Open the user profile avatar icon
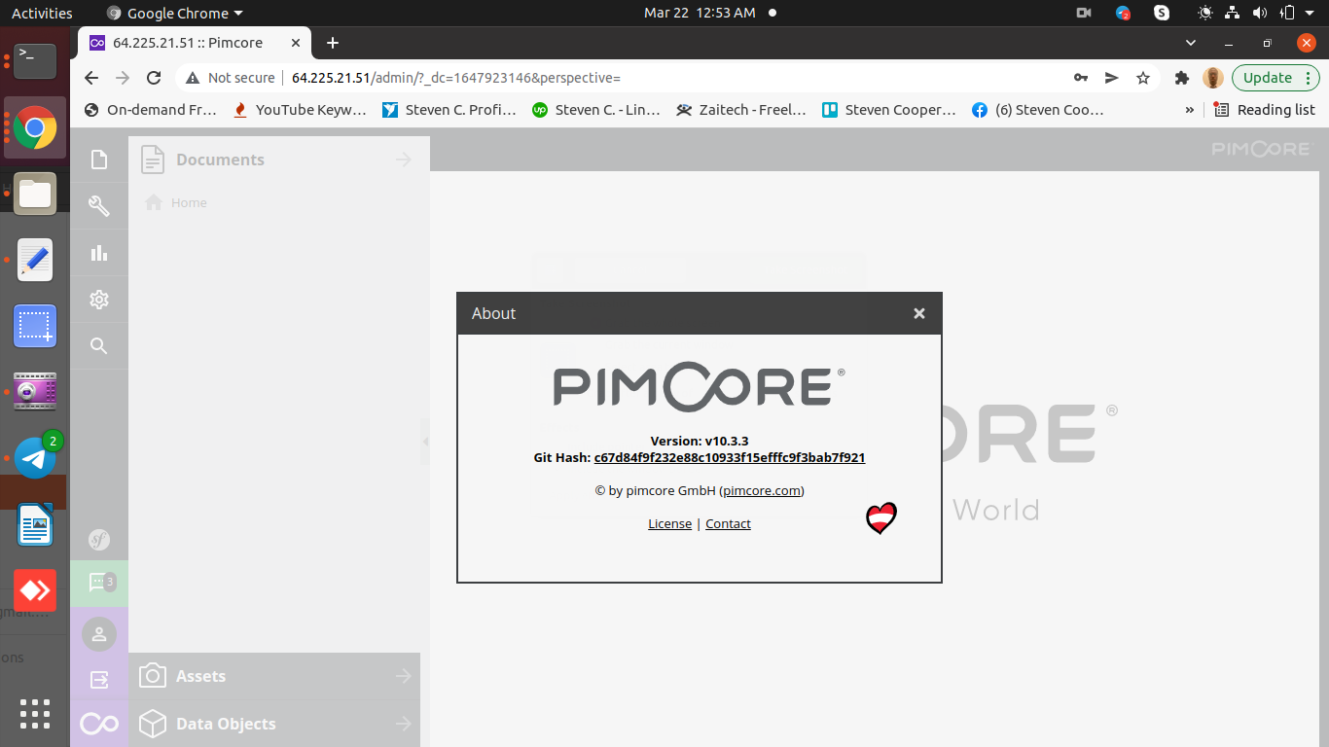The image size is (1329, 747). [98, 634]
